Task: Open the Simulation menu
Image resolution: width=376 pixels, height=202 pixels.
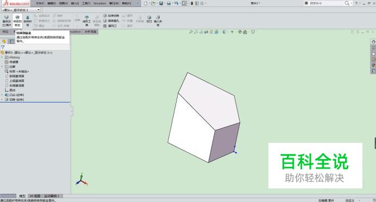Action: click(100, 3)
